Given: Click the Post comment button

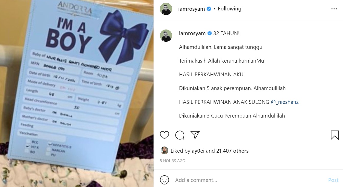Looking at the screenshot, I should point(333,180).
